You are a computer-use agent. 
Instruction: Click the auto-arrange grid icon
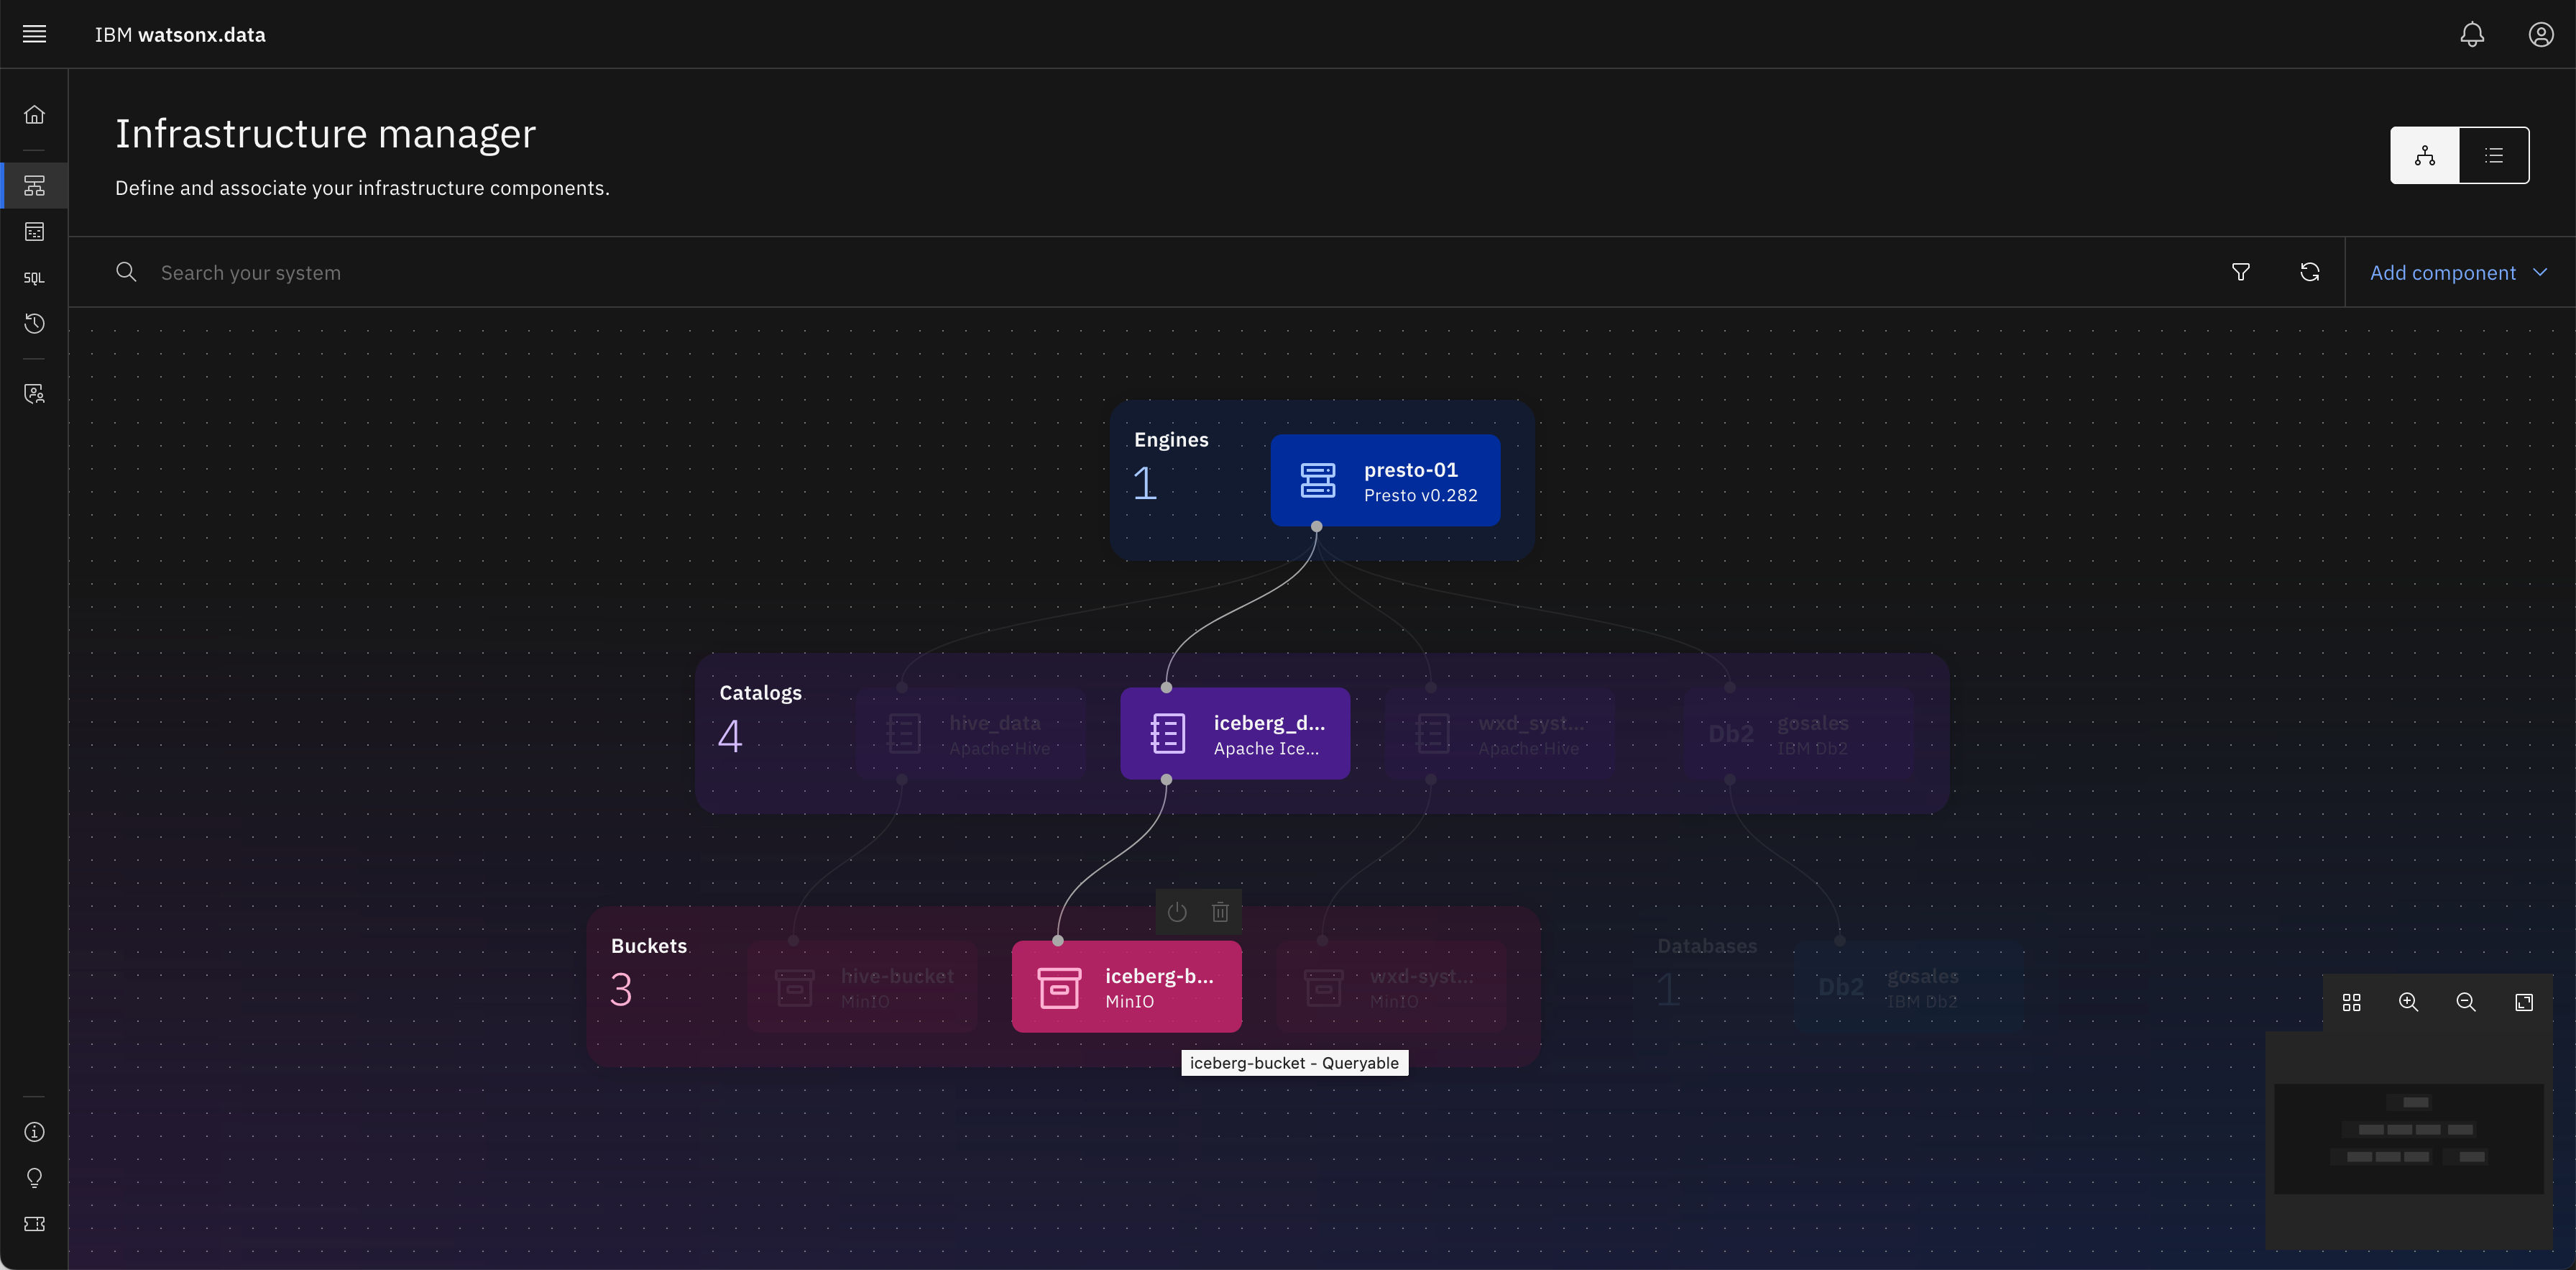2352,1002
